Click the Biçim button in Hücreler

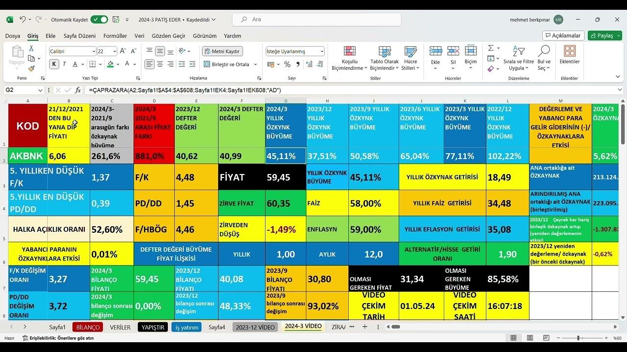click(x=471, y=58)
